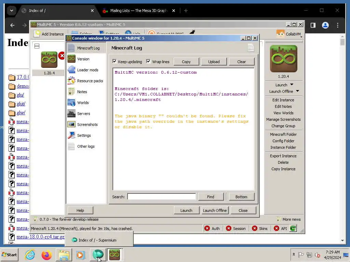Open Firefox from taskbar
Image resolution: width=350 pixels, height=262 pixels.
[x=46, y=254]
